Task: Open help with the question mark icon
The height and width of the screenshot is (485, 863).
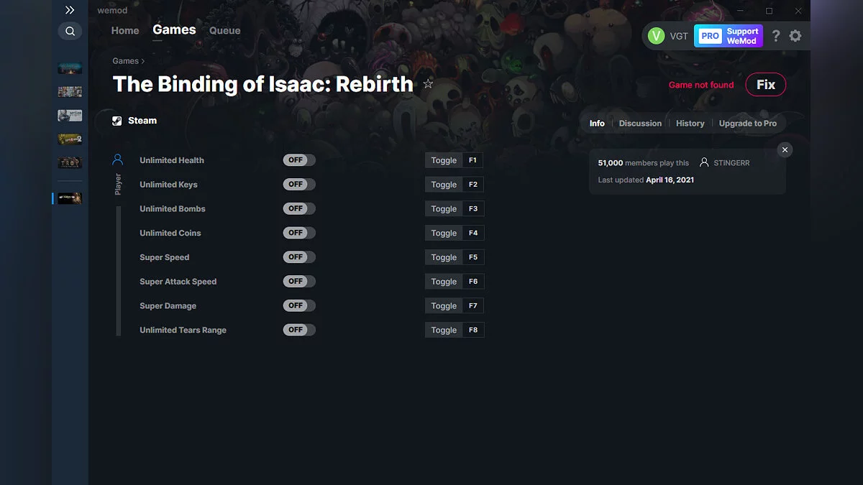Action: [775, 35]
